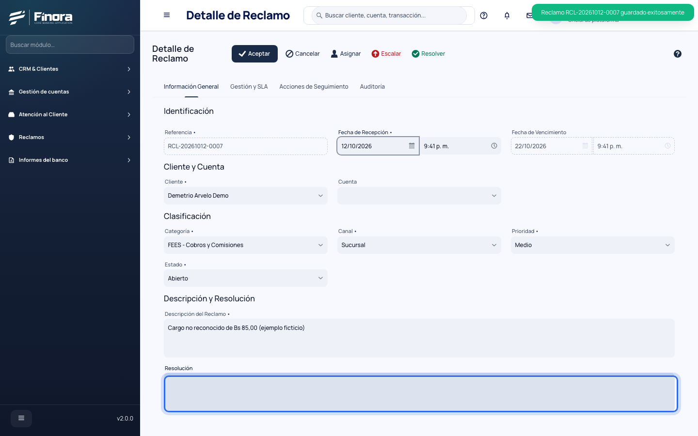Expand the Reclamos sidebar section
Screen dimensions: 698x436
point(70,138)
